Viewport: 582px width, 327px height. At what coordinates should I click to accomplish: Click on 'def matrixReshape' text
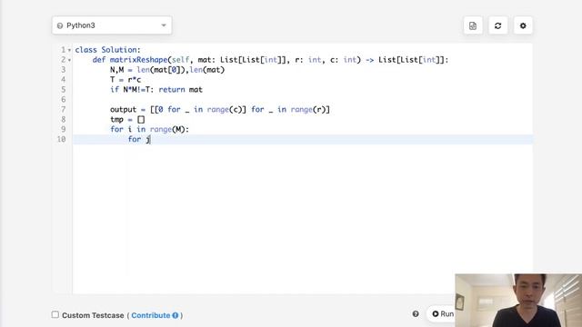point(130,60)
